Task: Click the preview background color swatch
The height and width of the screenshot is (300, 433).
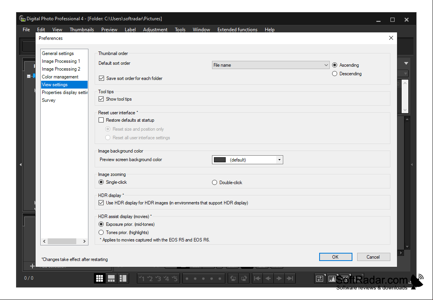Action: pyautogui.click(x=220, y=160)
